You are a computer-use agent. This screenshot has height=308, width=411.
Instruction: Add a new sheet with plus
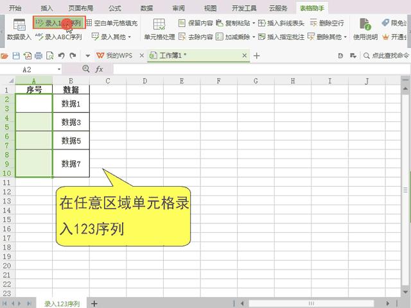pyautogui.click(x=94, y=304)
